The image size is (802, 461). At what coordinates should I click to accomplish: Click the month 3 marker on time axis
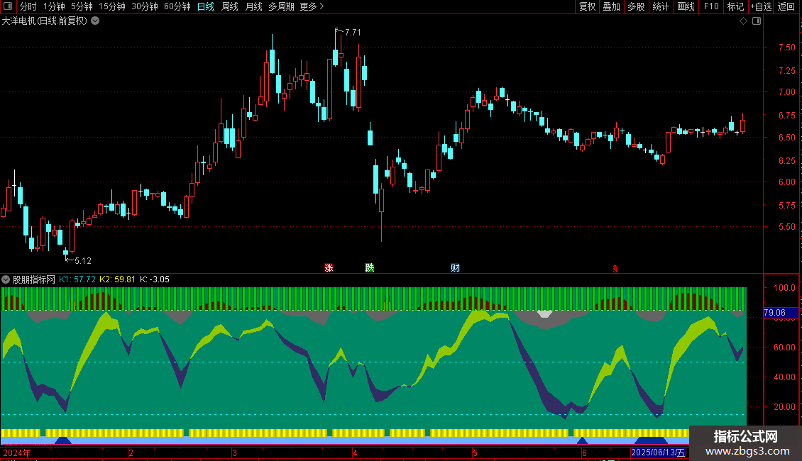[234, 453]
